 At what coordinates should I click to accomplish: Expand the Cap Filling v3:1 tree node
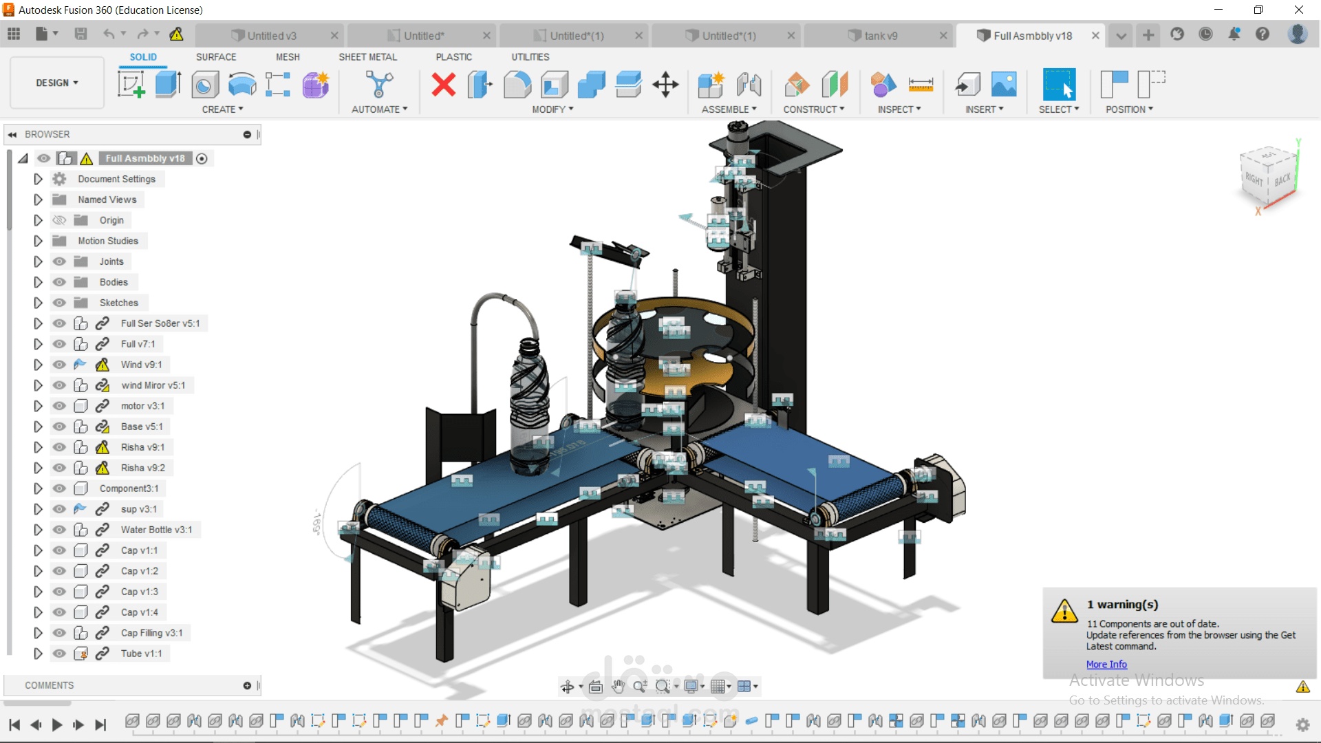click(38, 633)
